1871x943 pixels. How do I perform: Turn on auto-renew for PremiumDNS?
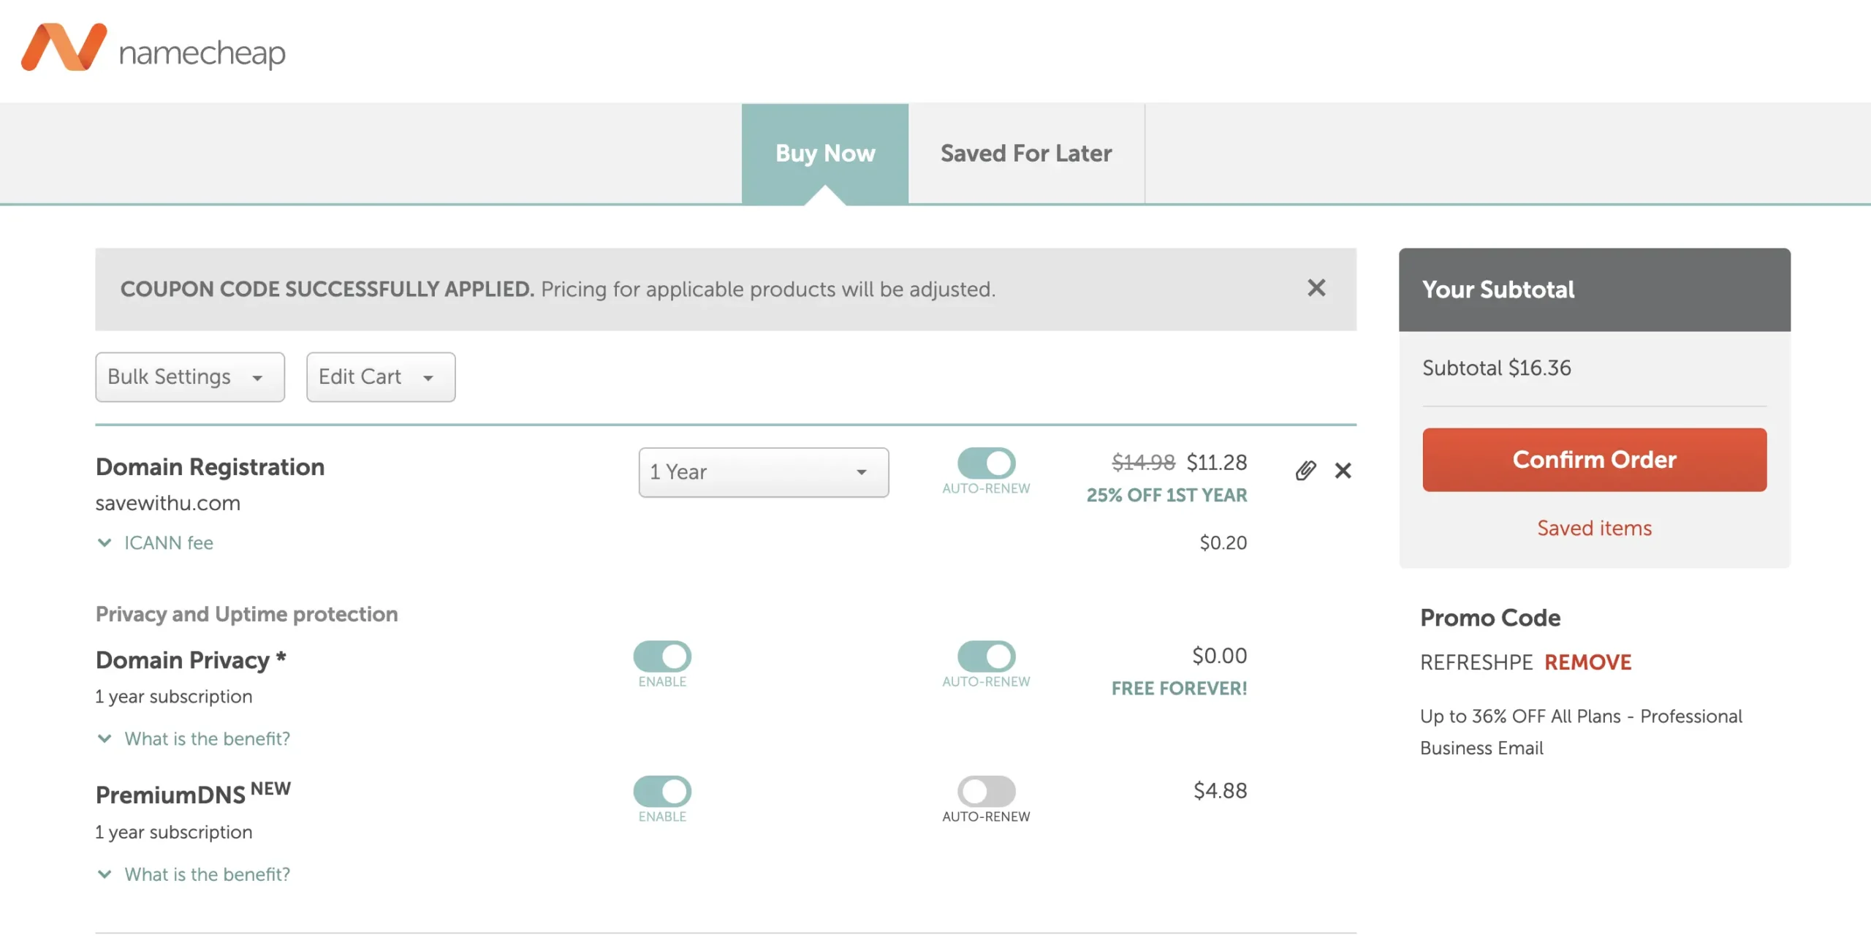click(986, 791)
